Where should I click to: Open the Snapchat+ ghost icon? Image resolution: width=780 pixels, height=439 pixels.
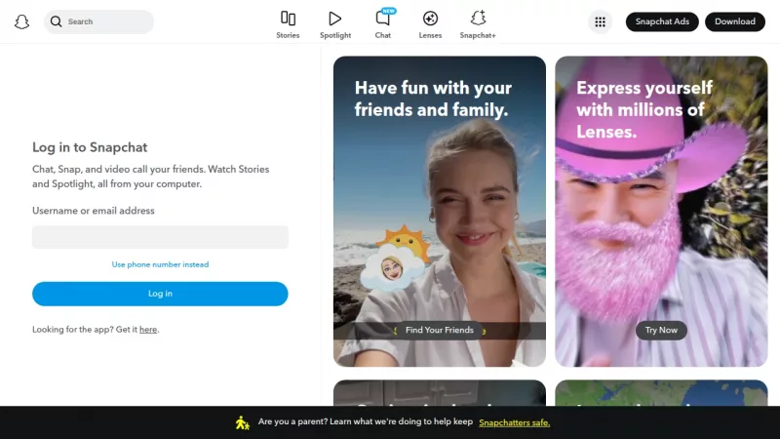pyautogui.click(x=478, y=19)
